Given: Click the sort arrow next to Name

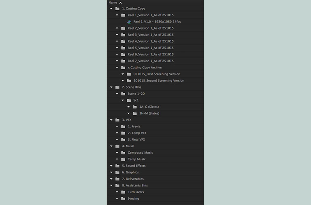Looking at the screenshot, I should [120, 2].
